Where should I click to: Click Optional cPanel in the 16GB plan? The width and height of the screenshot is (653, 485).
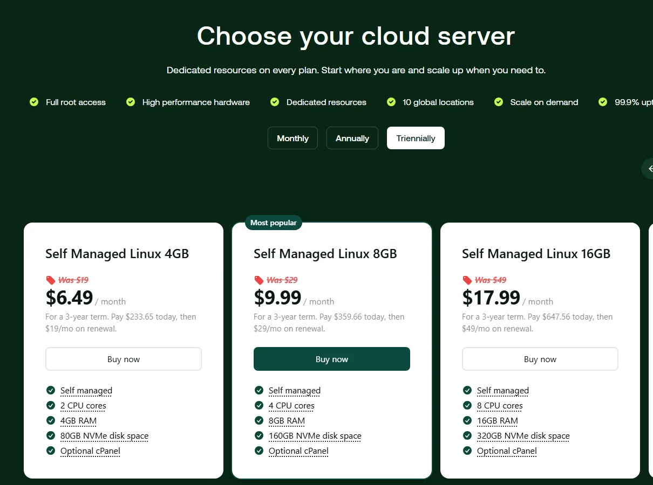pos(507,451)
